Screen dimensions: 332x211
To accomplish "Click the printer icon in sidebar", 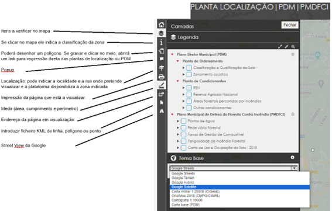I will click(x=162, y=77).
